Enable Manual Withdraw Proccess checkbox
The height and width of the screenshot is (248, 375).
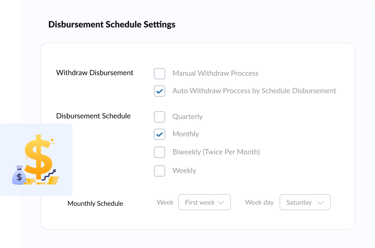pyautogui.click(x=160, y=74)
